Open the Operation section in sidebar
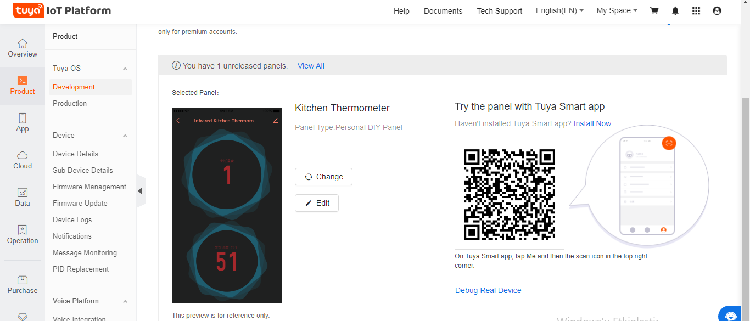Viewport: 750px width, 321px height. (23, 235)
